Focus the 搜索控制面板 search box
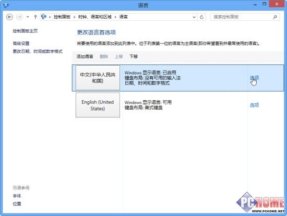The image size is (287, 216). click(x=245, y=17)
